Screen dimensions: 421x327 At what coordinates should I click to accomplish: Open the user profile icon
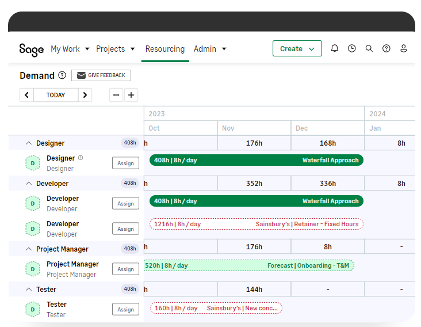tap(404, 49)
